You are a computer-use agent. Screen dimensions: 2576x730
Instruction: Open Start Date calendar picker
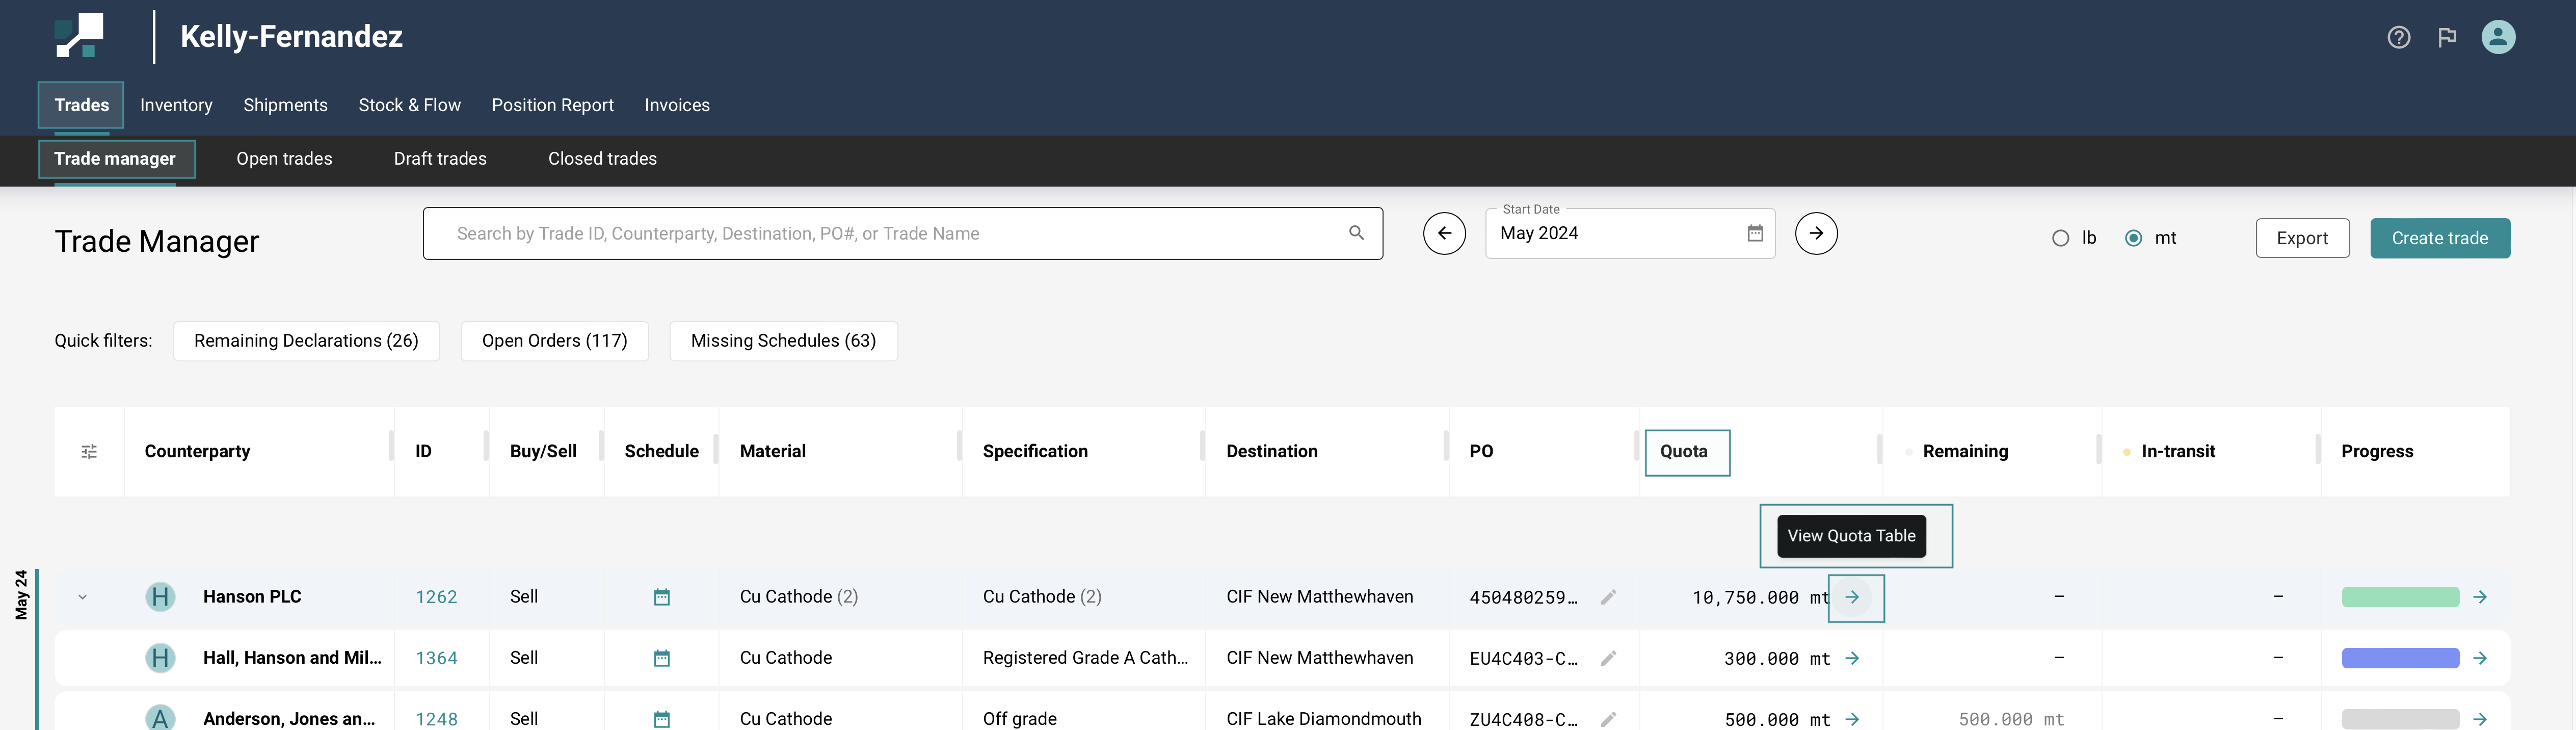tap(1754, 233)
